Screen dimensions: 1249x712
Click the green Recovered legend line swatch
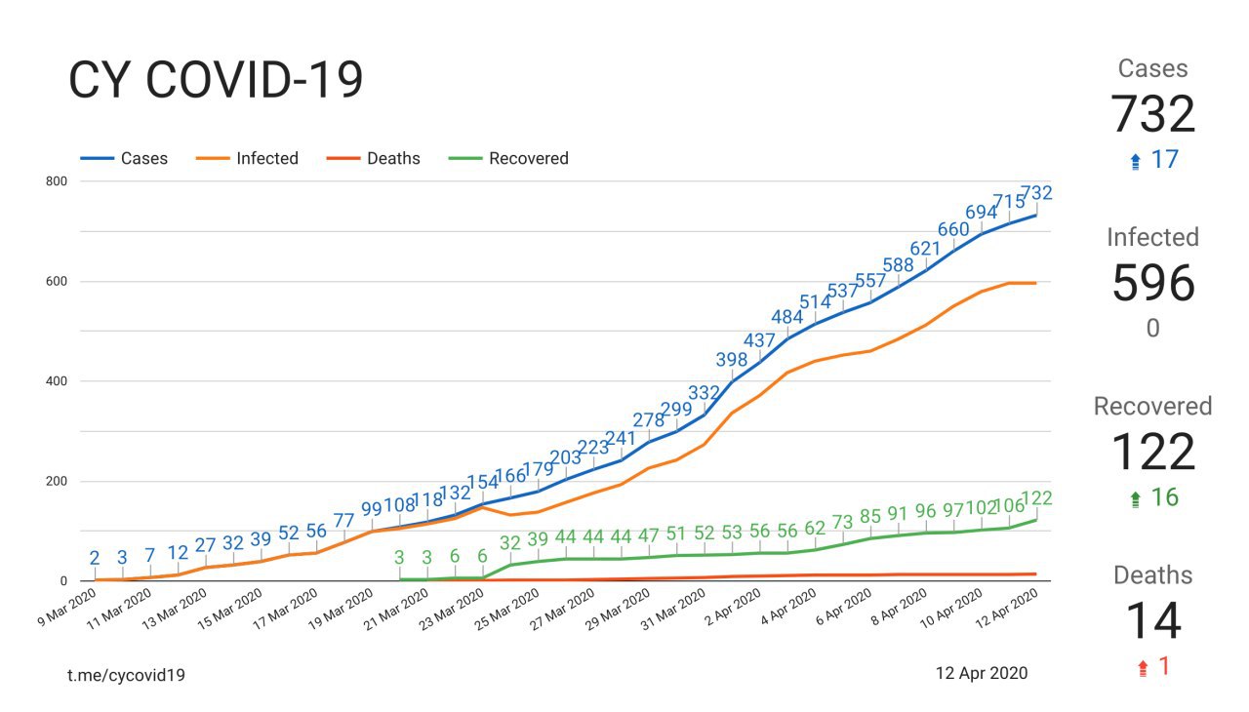coord(464,159)
